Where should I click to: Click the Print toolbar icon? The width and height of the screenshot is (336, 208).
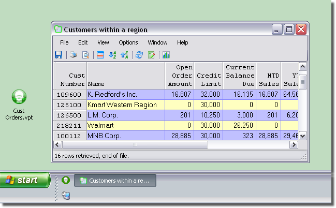[74, 55]
